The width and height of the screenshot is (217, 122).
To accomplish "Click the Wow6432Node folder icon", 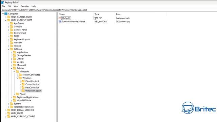I will click(15, 100).
